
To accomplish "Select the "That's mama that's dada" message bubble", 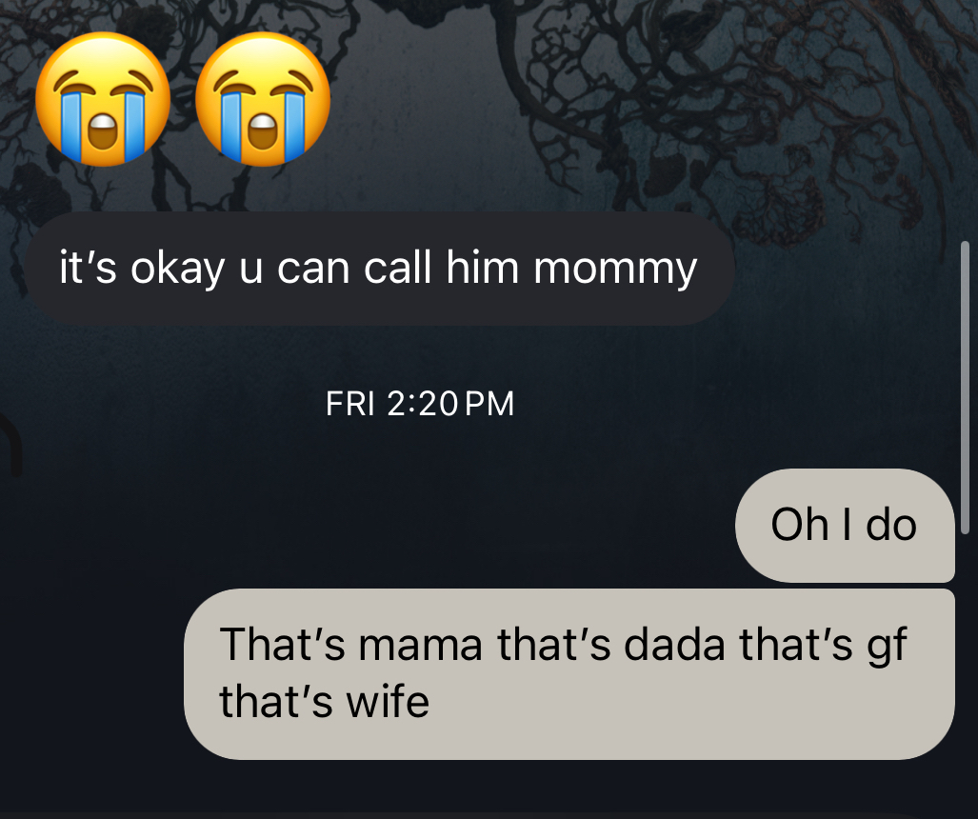I will [569, 673].
